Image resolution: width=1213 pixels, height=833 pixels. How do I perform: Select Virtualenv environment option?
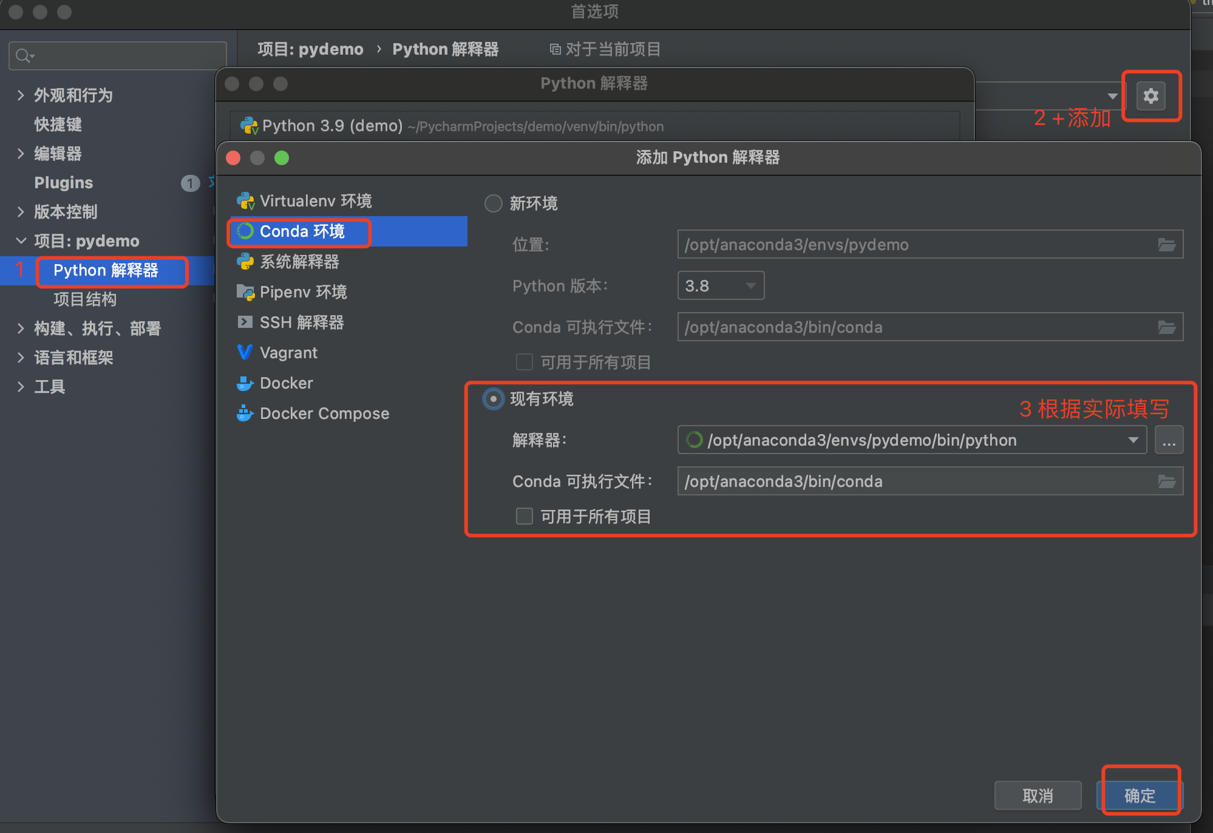point(316,201)
